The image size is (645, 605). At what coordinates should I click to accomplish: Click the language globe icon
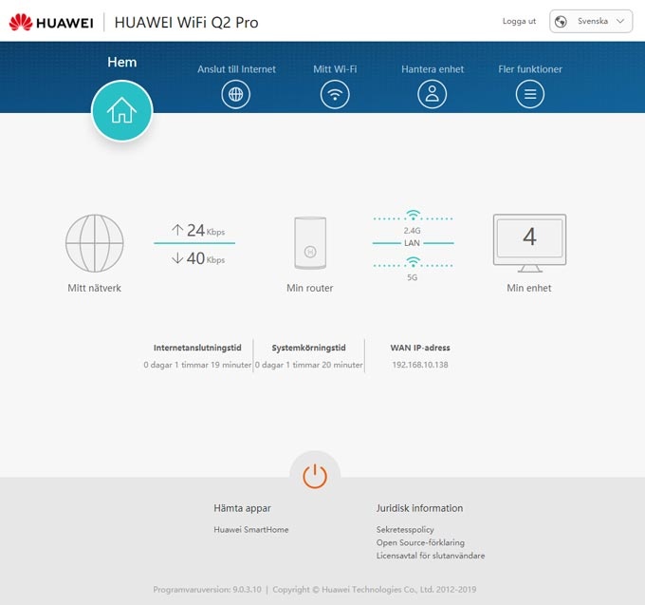[561, 22]
